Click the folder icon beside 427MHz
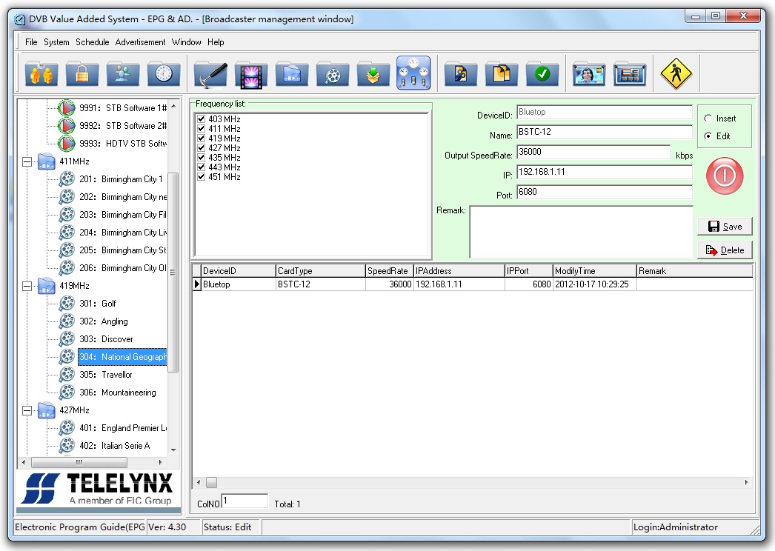The height and width of the screenshot is (551, 775). (47, 410)
